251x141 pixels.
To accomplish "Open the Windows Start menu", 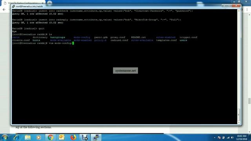I will click(5, 137).
